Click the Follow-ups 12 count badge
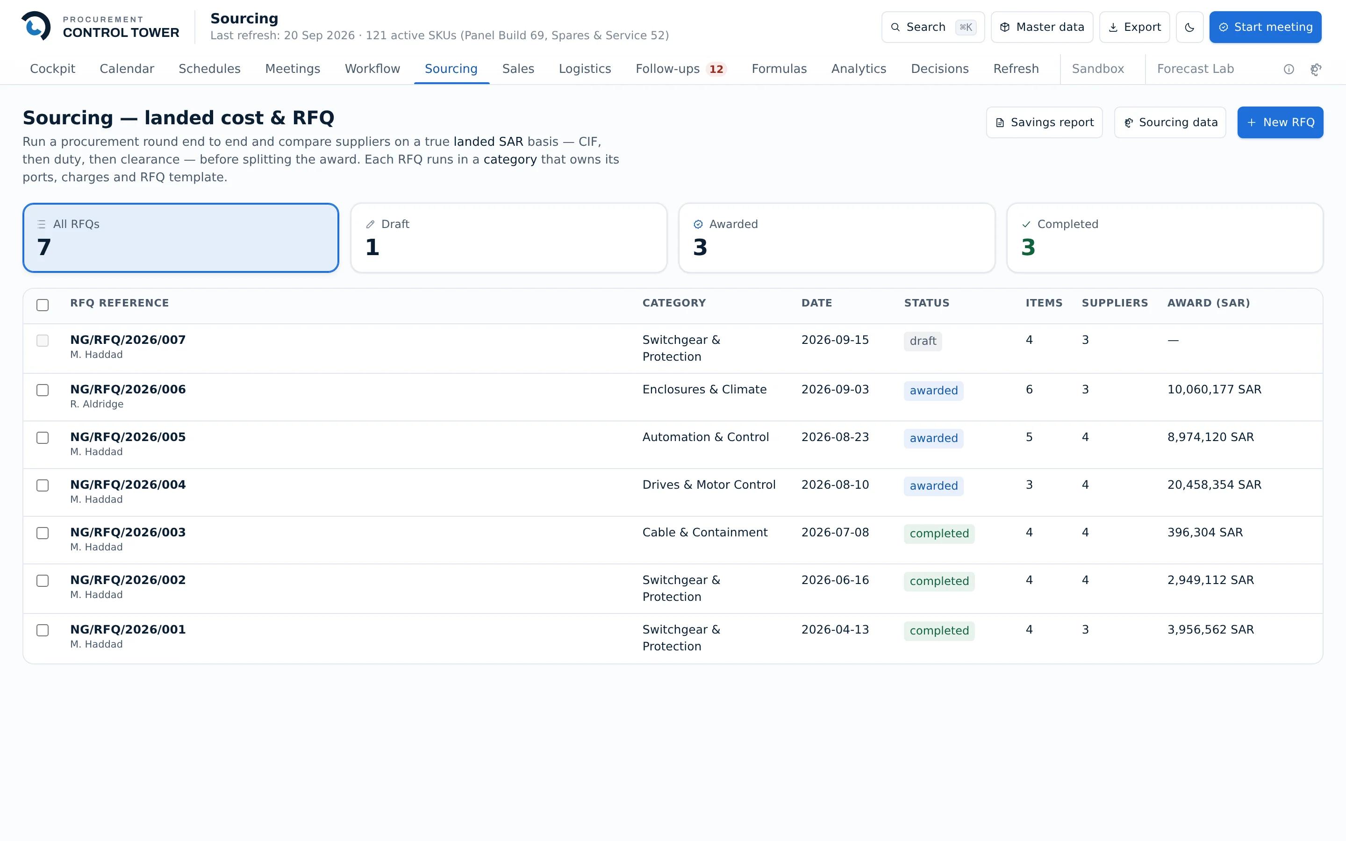Viewport: 1346px width, 841px height. click(x=716, y=69)
